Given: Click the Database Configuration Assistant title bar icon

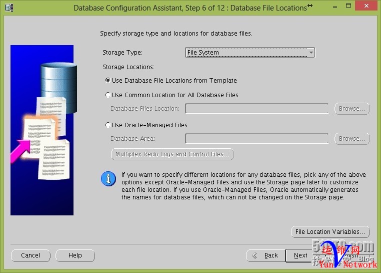Looking at the screenshot, I should click(9, 8).
